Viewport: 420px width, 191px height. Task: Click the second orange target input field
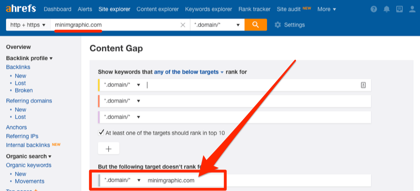tap(257, 101)
